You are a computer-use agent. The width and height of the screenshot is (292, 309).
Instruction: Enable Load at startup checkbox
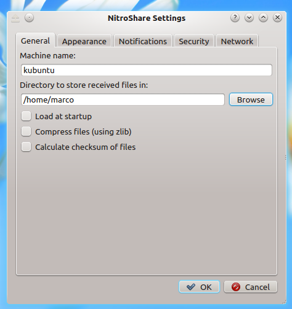26,116
